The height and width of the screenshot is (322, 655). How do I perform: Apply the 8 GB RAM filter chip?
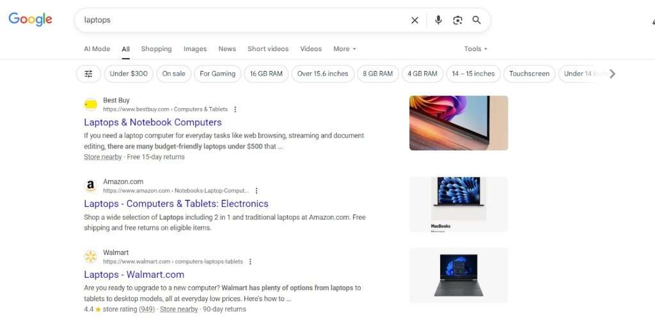[x=377, y=74]
